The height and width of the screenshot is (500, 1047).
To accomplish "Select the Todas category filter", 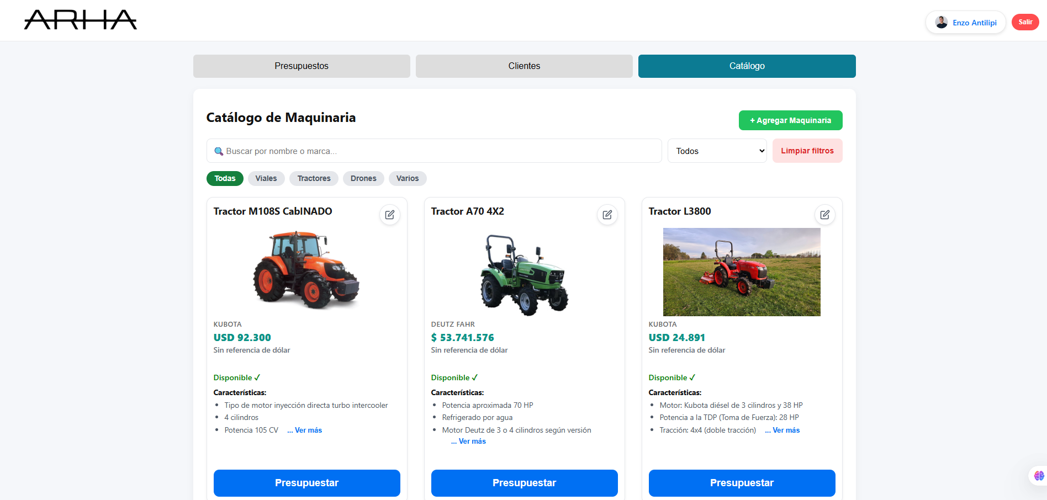I will (225, 178).
